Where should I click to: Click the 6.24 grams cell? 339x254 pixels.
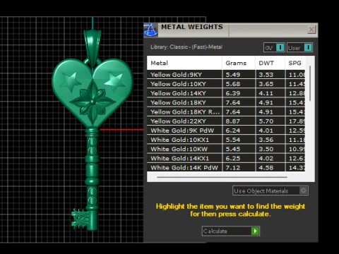(x=239, y=131)
